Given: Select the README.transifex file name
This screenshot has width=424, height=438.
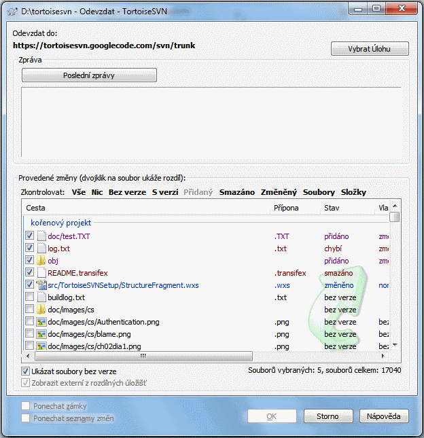Looking at the screenshot, I should click(x=77, y=273).
